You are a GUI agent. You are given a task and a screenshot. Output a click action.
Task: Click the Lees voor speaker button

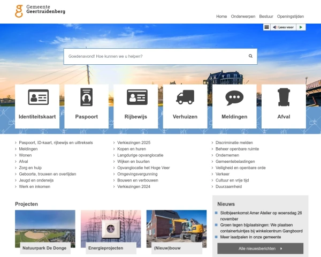point(284,27)
